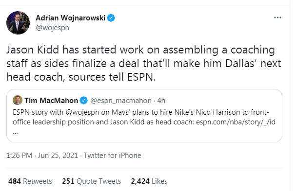This screenshot has height=191, width=296.
Task: View the 251 Quote Tweets list
Action: tap(92, 181)
